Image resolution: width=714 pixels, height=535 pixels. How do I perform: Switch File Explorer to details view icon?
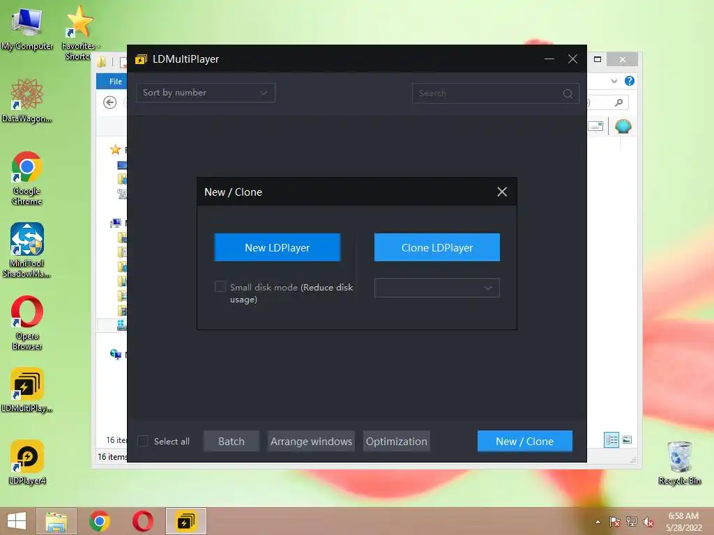(611, 440)
